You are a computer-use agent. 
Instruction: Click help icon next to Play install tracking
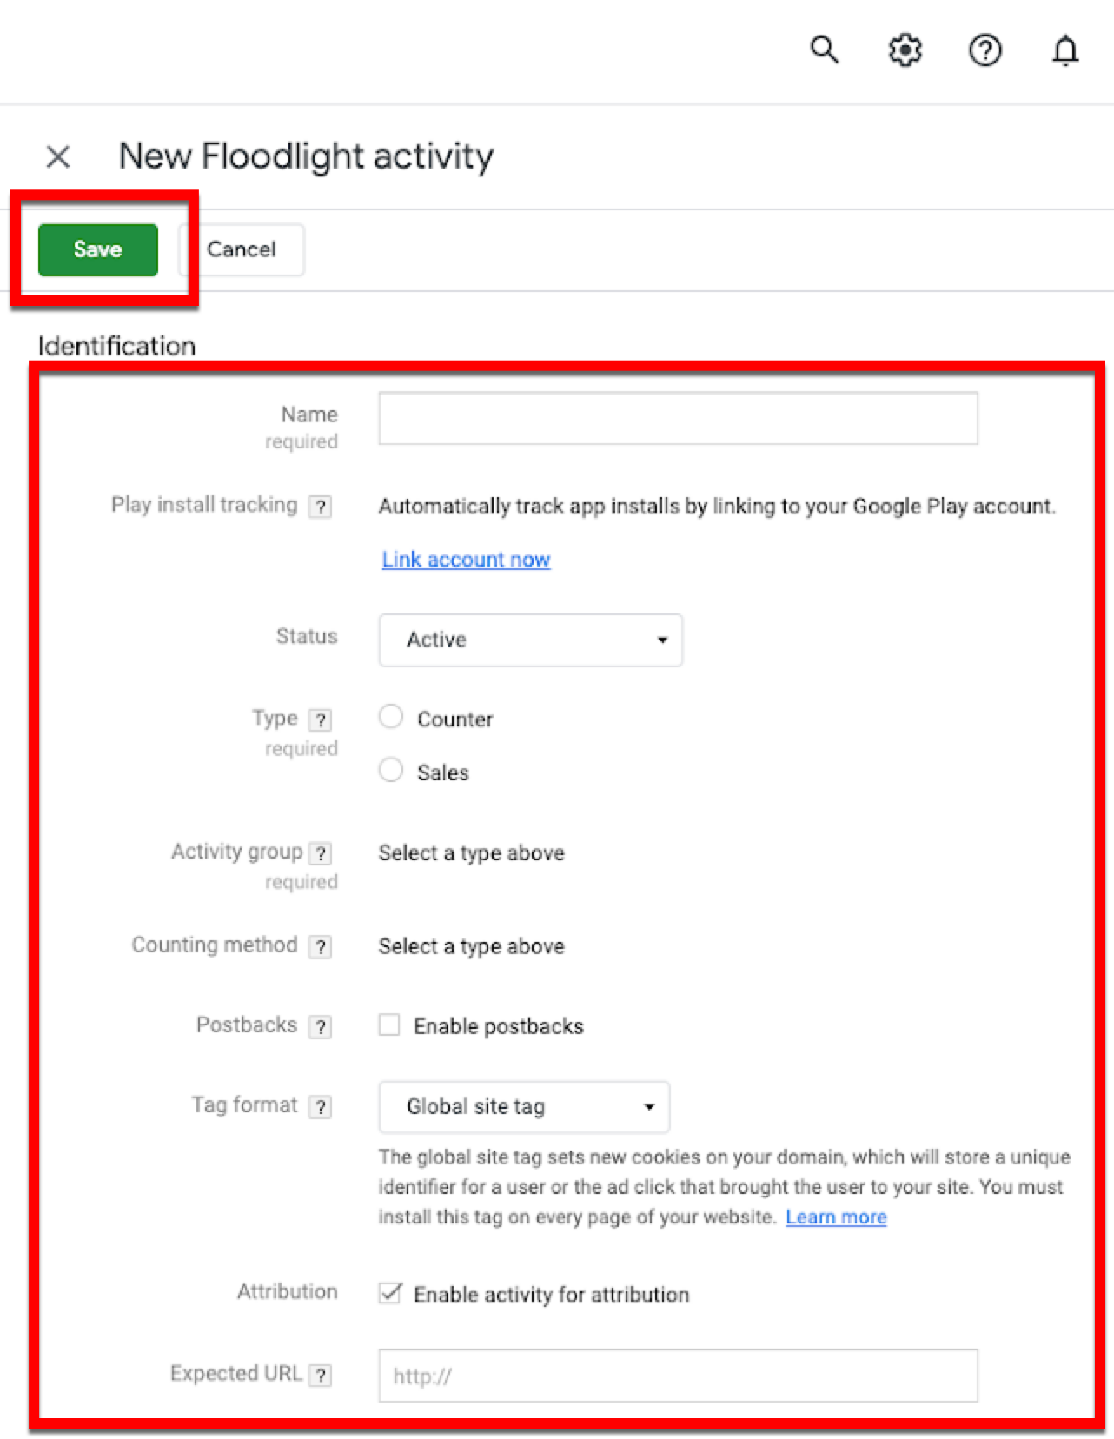pos(321,507)
